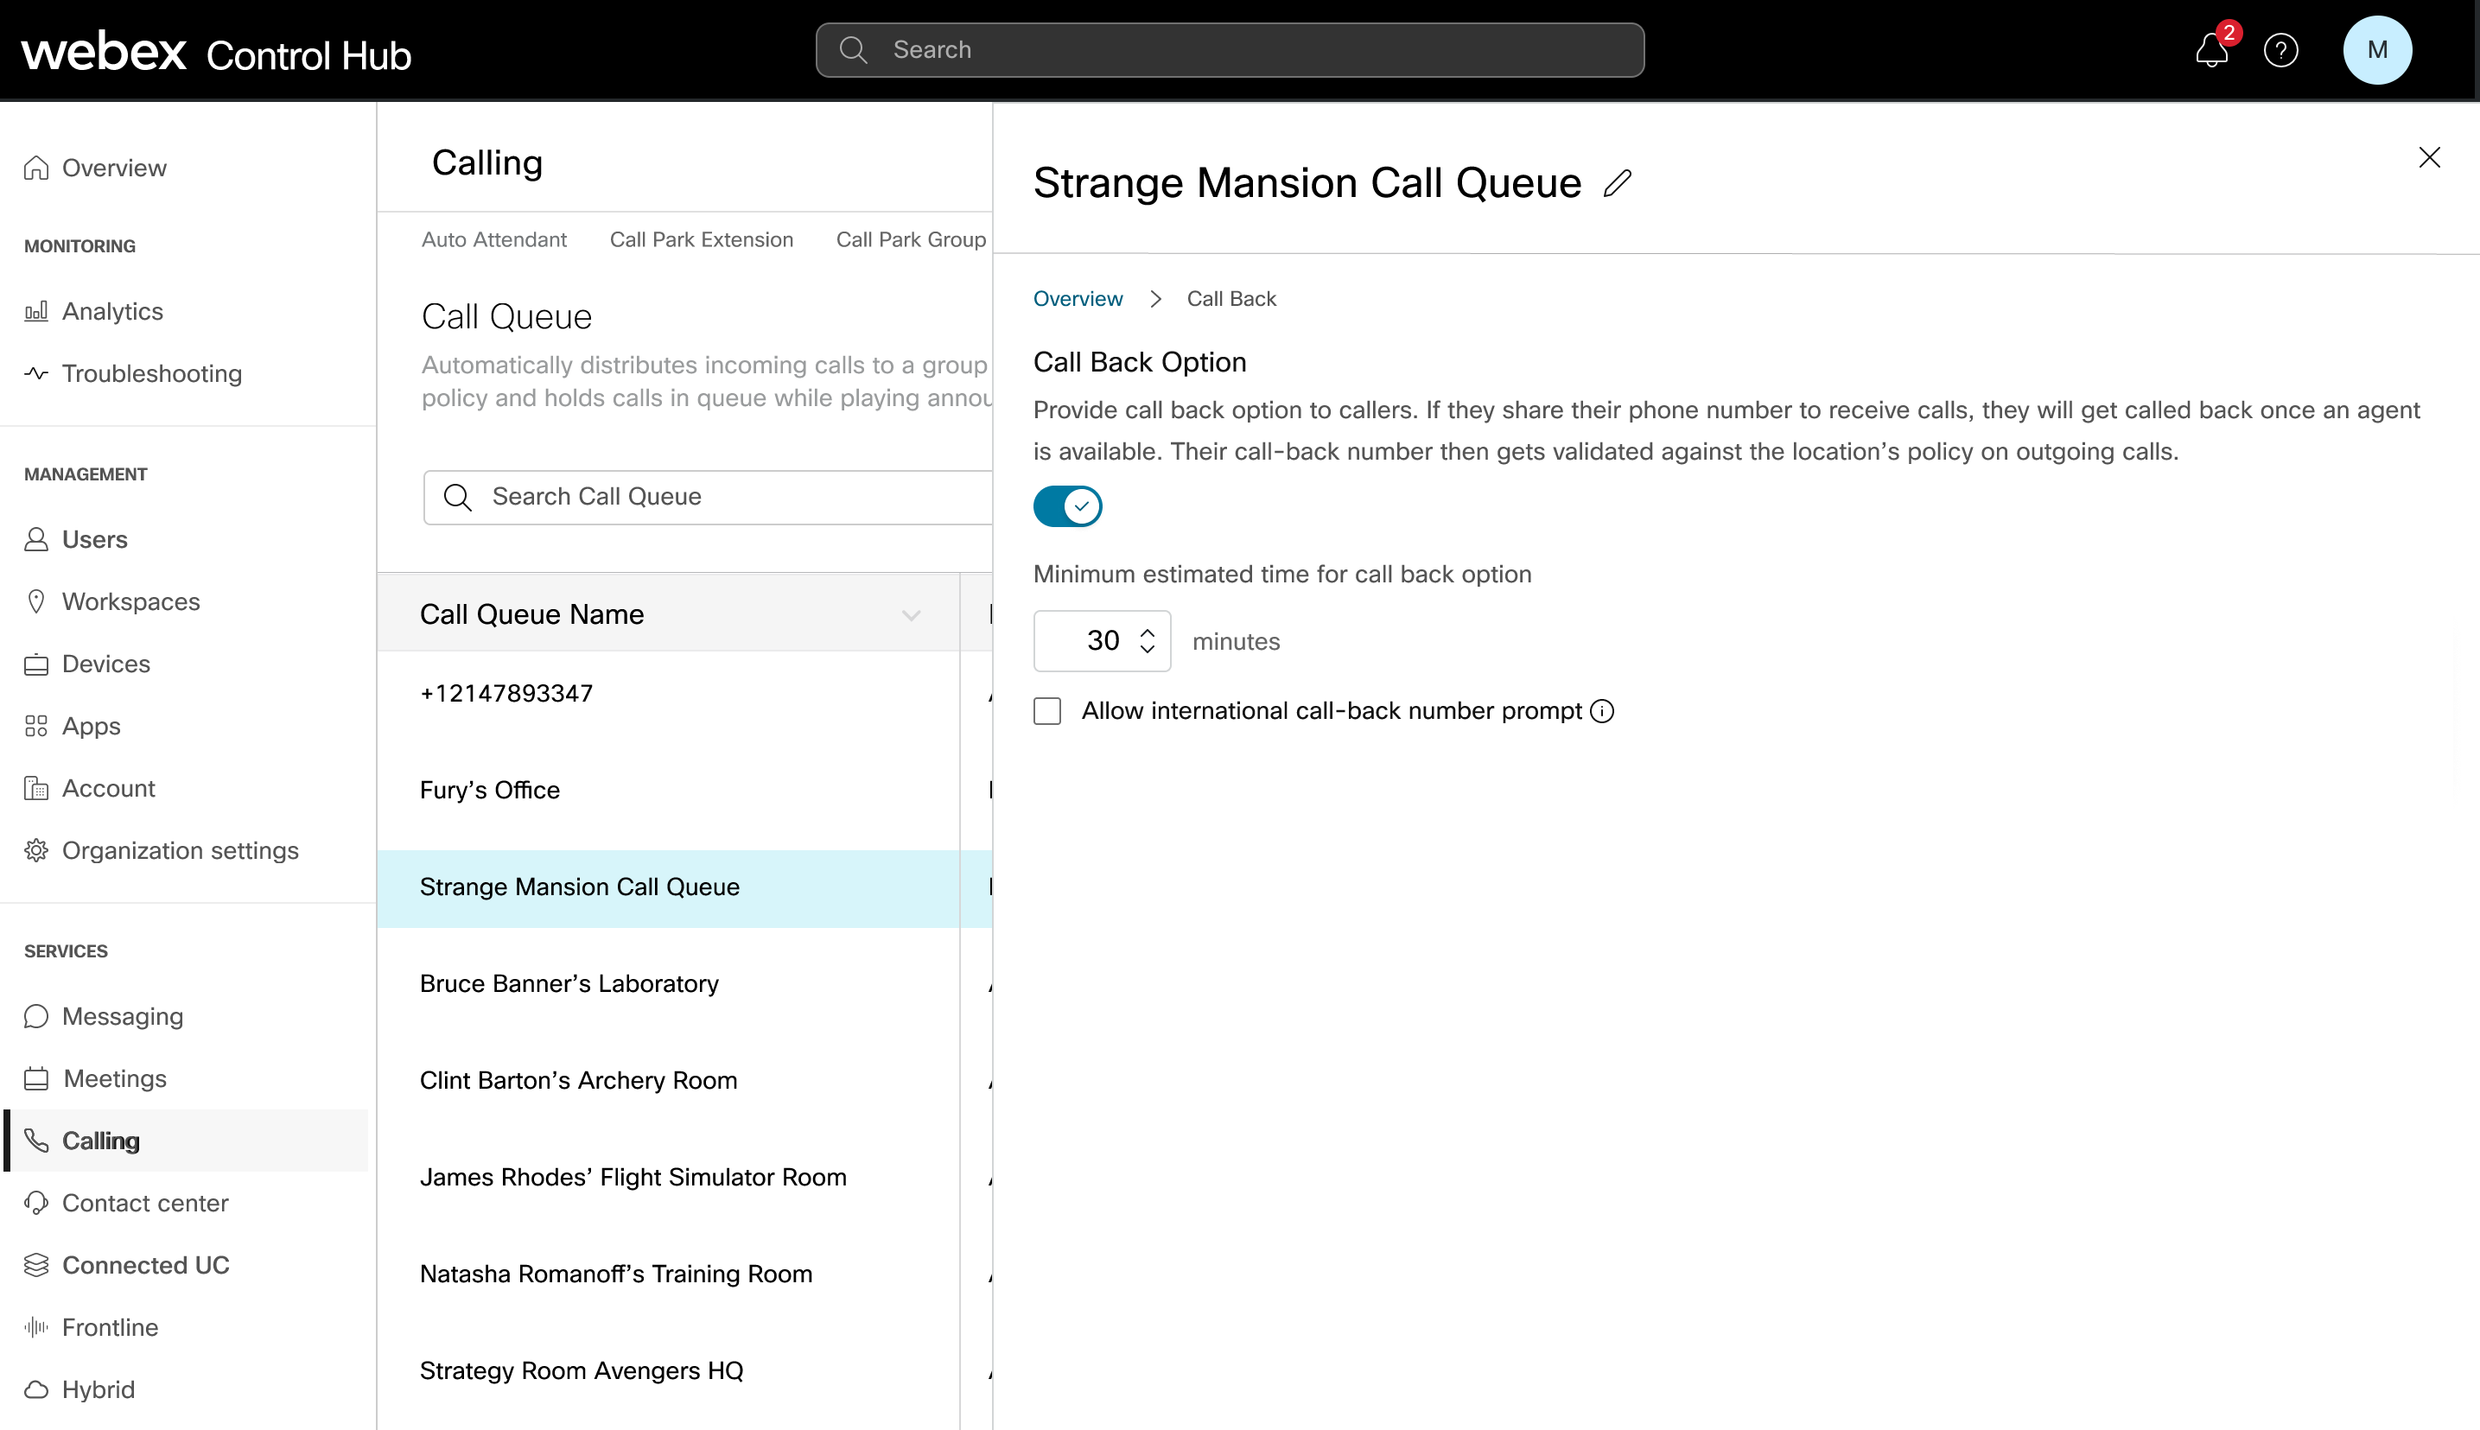Sort using the Call Queue Name chevron
Image resolution: width=2480 pixels, height=1430 pixels.
pyautogui.click(x=911, y=615)
